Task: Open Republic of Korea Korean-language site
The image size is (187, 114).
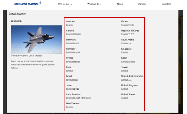Action: (x=131, y=34)
